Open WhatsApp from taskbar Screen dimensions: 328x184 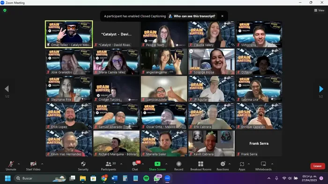click(x=157, y=178)
